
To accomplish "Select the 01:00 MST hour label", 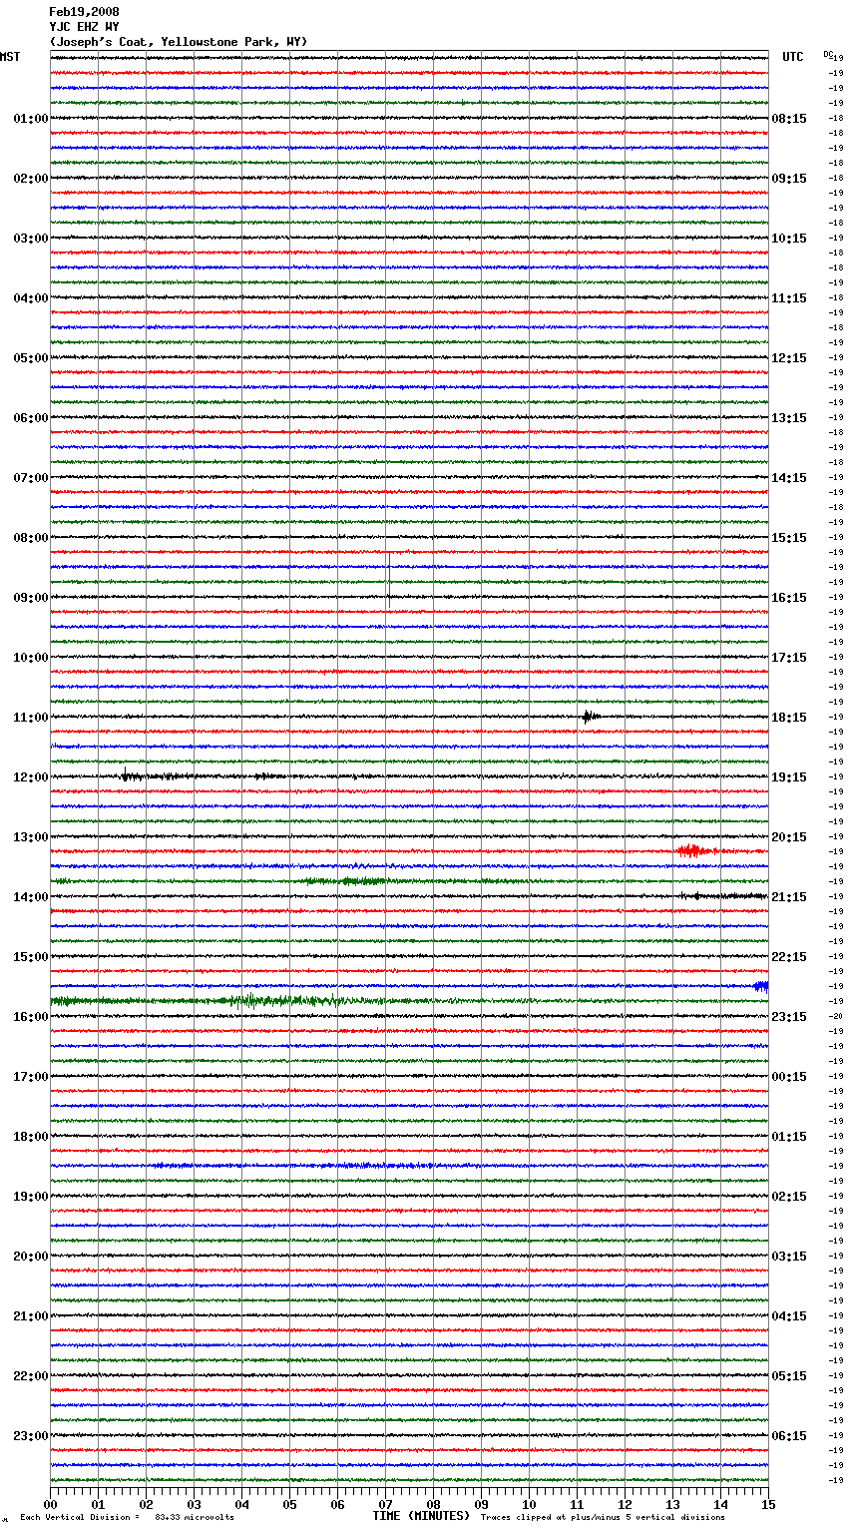I will coord(31,119).
